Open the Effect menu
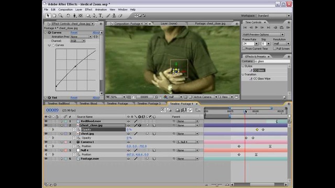The height and width of the screenshot is (188, 335). tap(88, 9)
